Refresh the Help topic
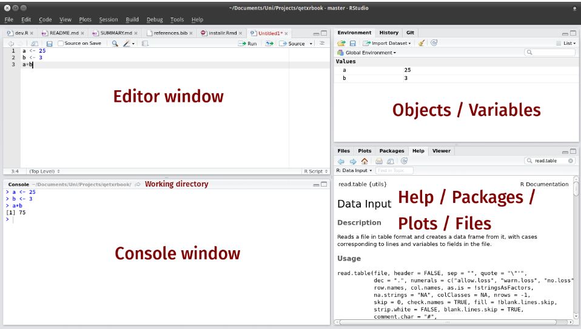 [403, 161]
